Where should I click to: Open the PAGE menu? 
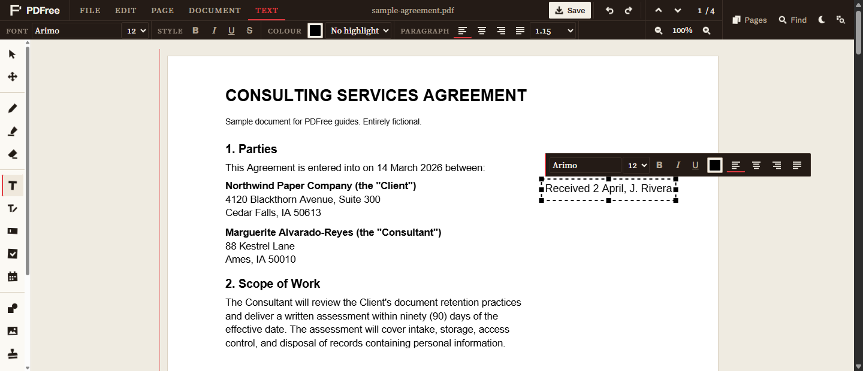[162, 11]
